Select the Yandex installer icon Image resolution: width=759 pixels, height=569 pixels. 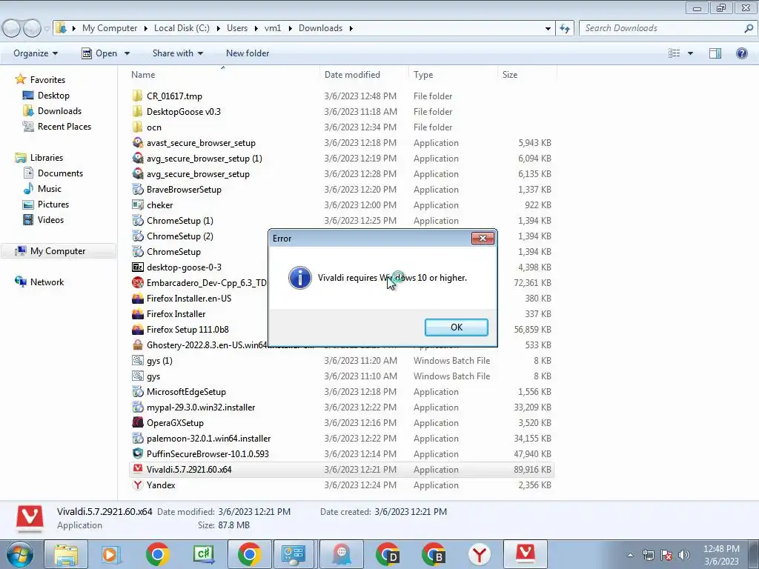(137, 485)
